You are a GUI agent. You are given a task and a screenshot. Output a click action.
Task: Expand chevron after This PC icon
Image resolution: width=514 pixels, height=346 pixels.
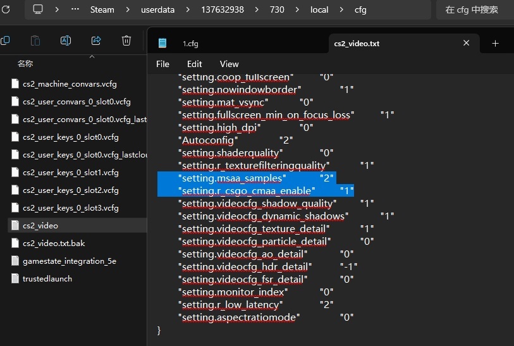click(x=57, y=10)
